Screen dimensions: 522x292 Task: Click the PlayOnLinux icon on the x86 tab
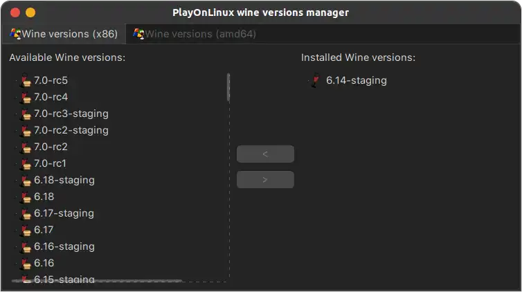(x=15, y=34)
